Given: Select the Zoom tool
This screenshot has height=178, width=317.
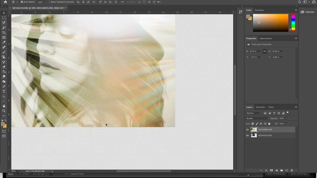Looking at the screenshot, I should point(4,111).
